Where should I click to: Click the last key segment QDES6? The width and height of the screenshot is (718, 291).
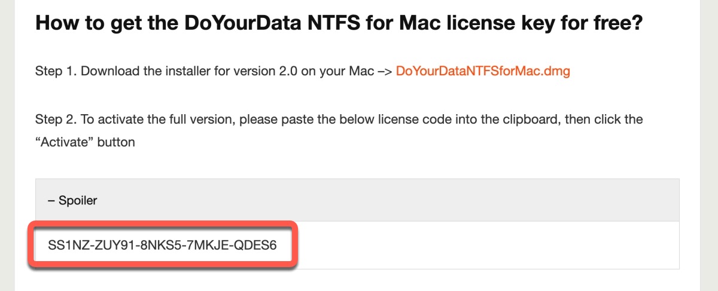(258, 246)
